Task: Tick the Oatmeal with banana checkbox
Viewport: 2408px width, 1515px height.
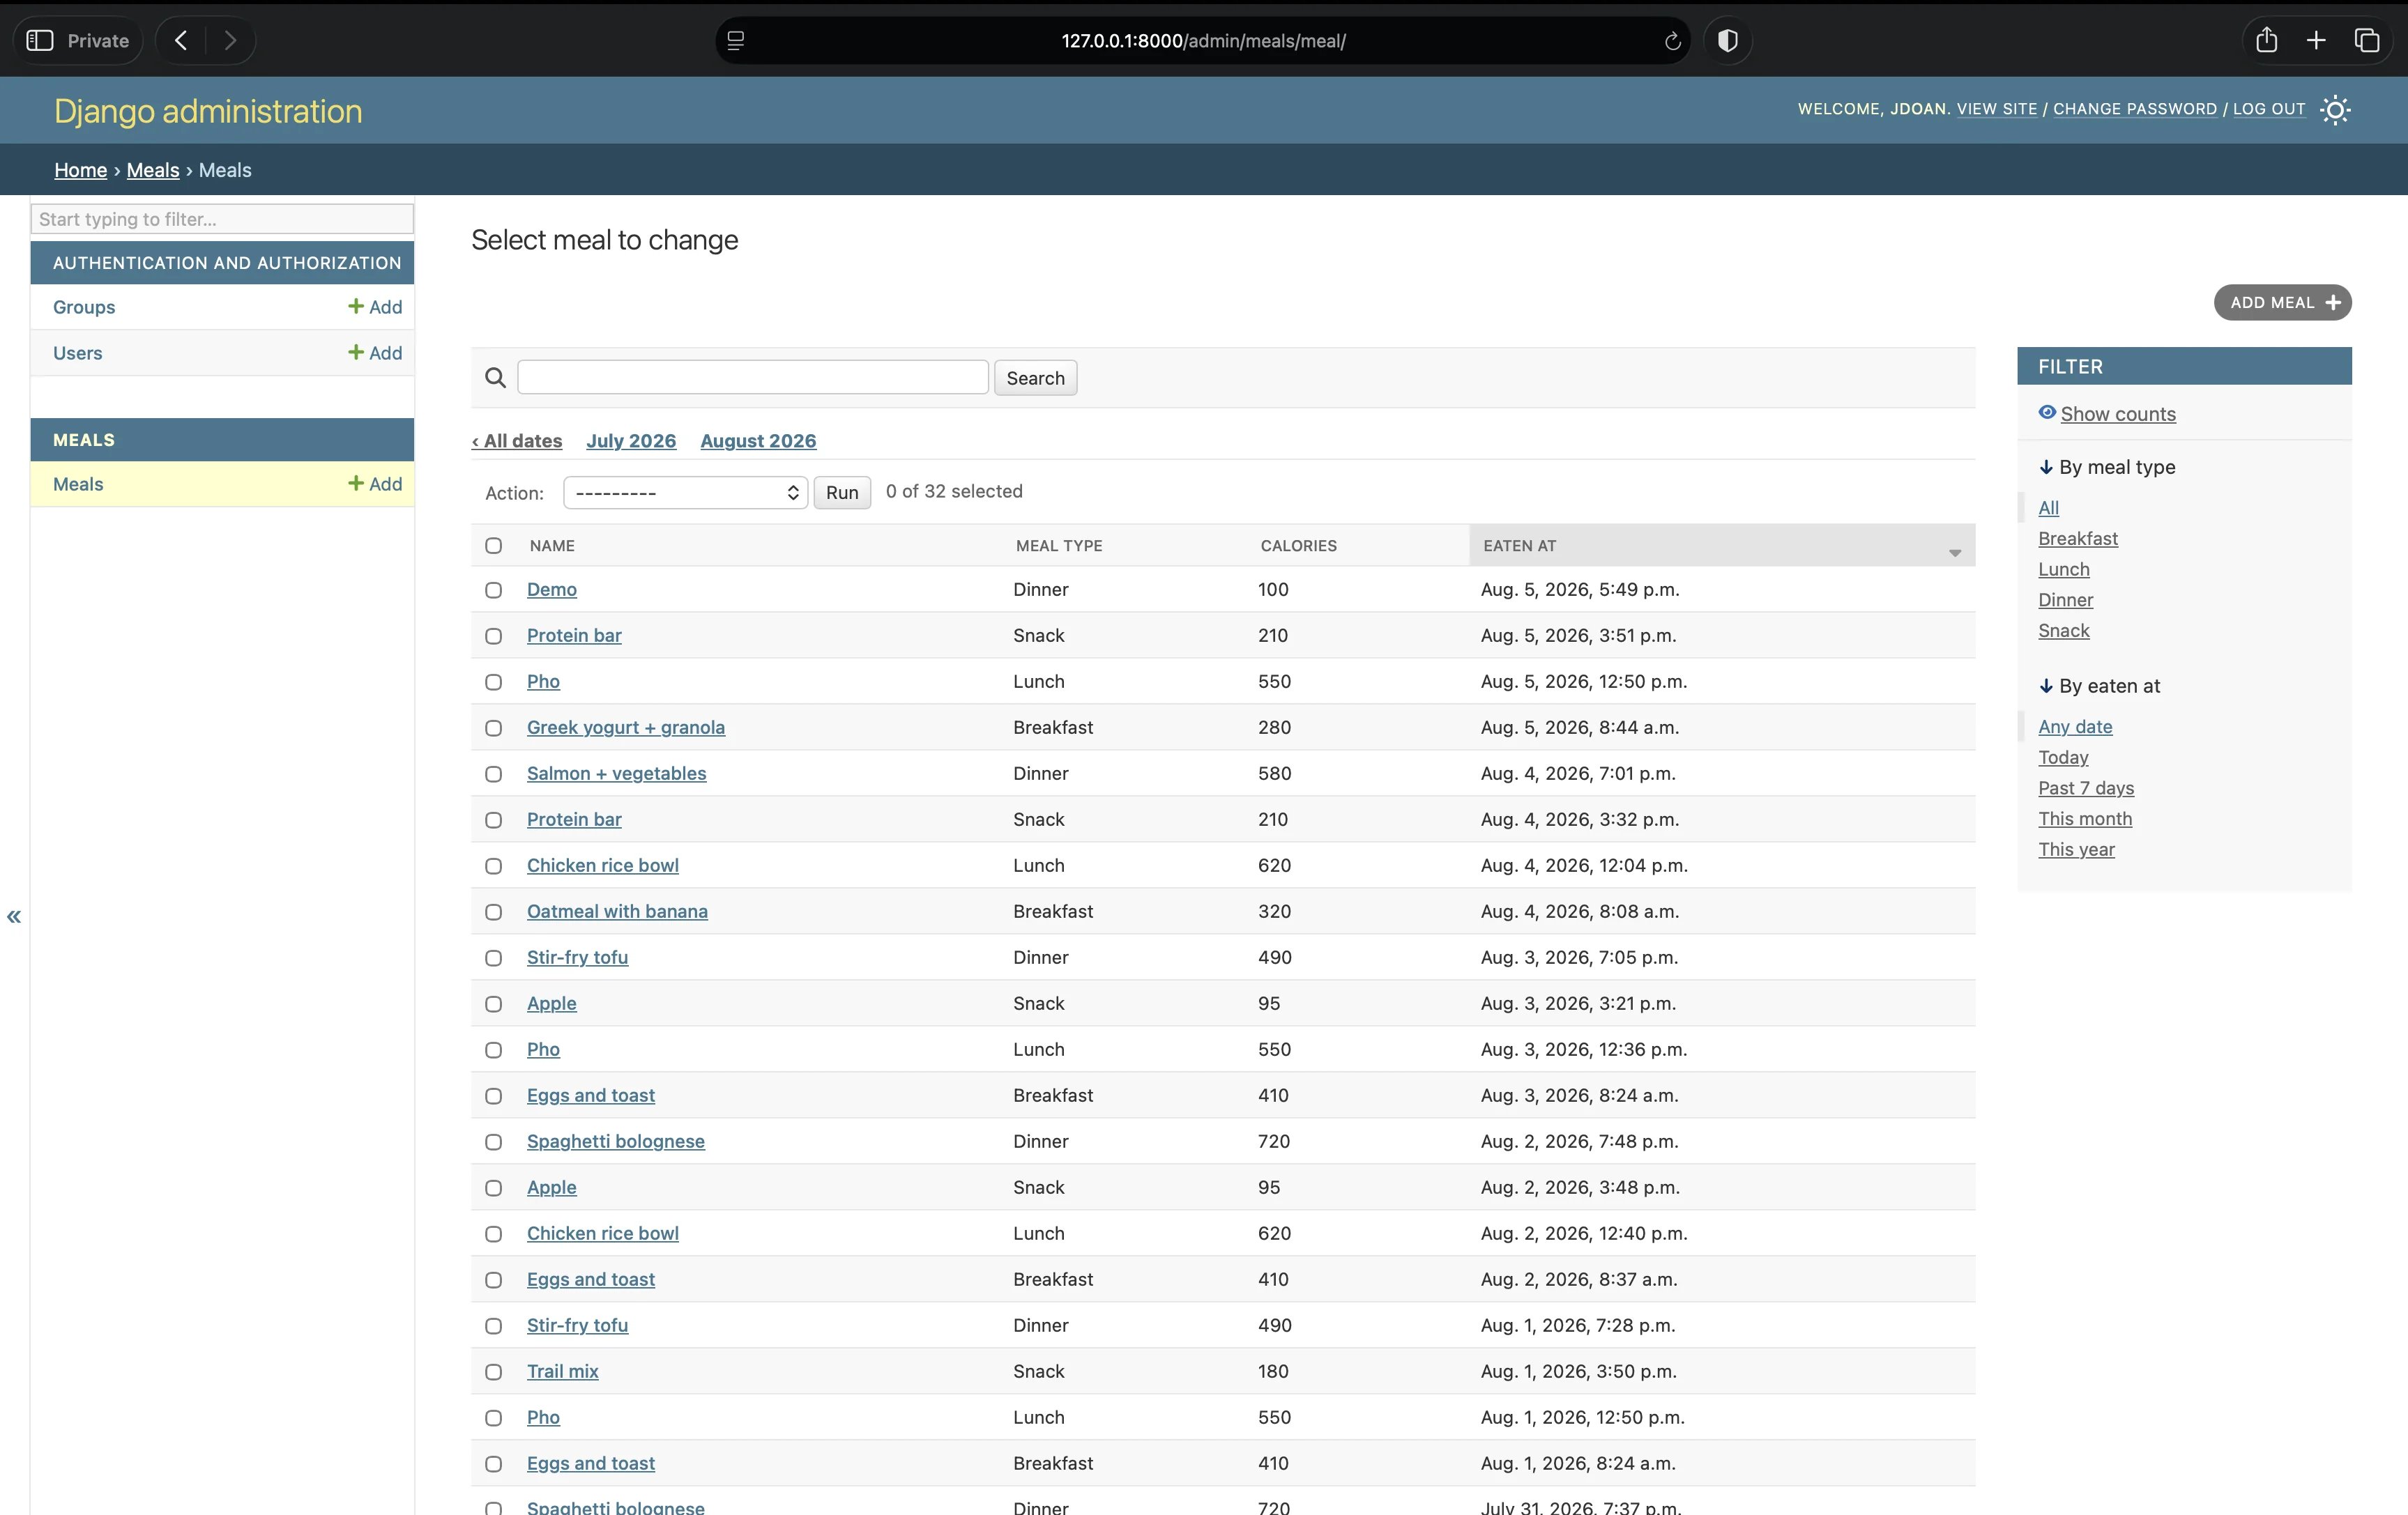Action: (494, 912)
